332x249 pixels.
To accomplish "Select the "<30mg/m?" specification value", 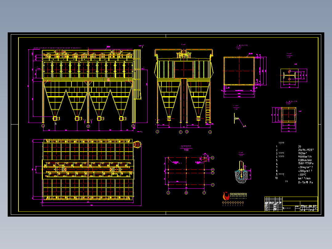I will pos(305,167).
